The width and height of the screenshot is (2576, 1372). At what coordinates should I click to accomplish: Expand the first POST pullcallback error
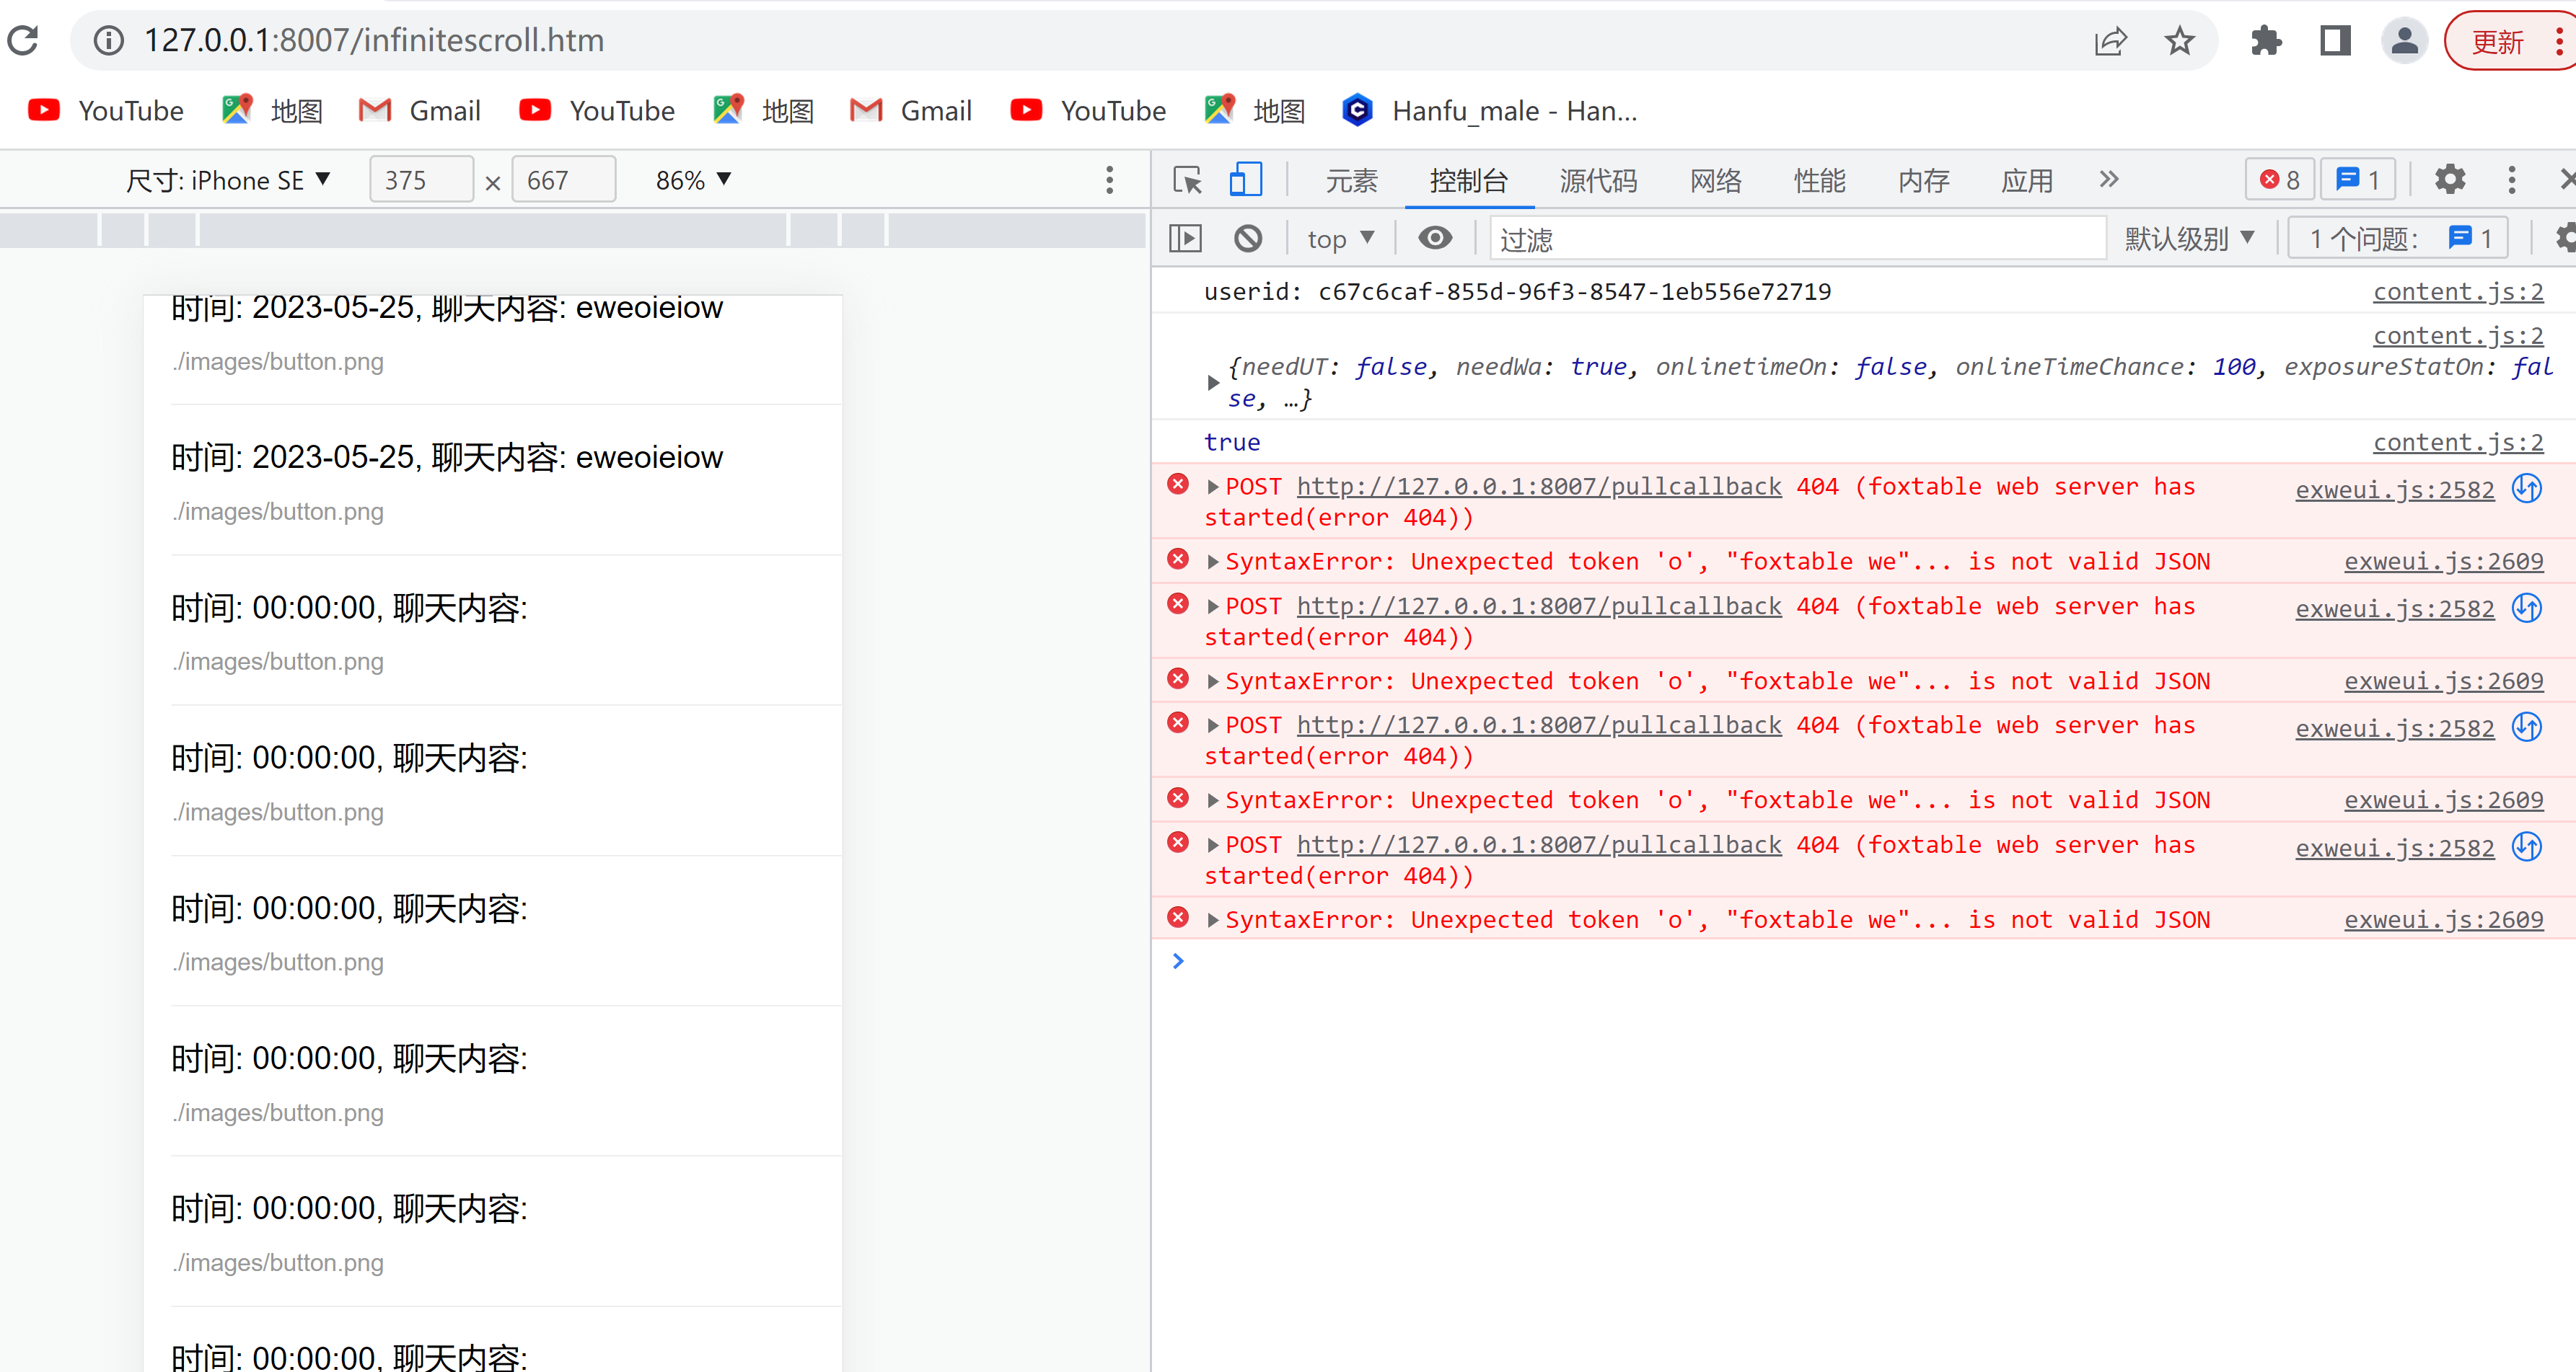pos(1212,487)
